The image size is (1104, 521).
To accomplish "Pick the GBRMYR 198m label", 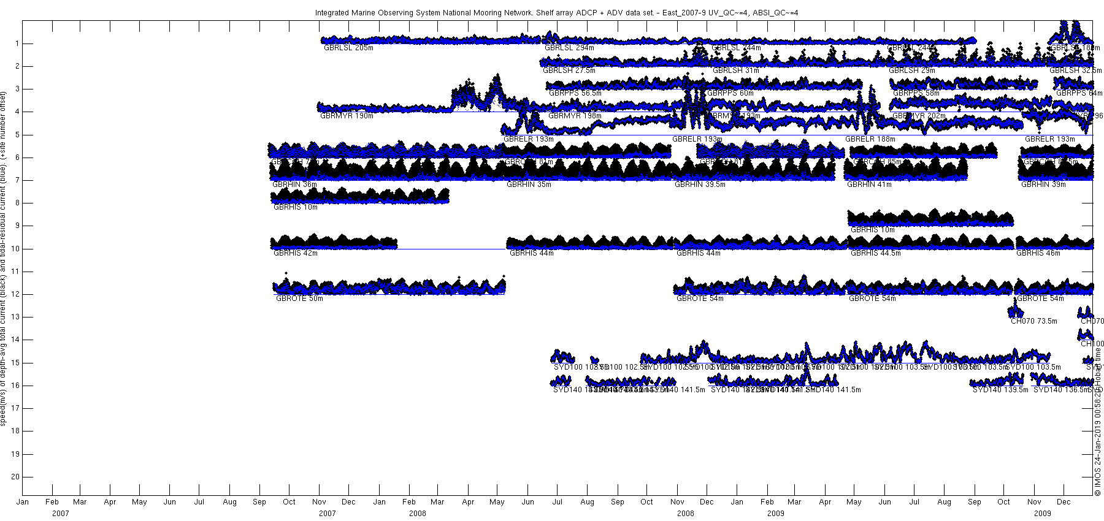I will point(575,115).
